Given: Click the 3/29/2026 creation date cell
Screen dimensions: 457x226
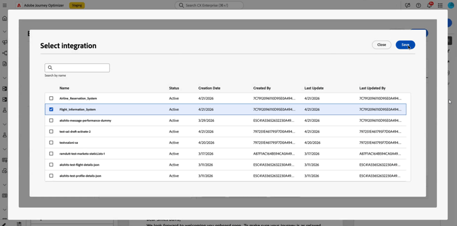Looking at the screenshot, I should 206,121.
